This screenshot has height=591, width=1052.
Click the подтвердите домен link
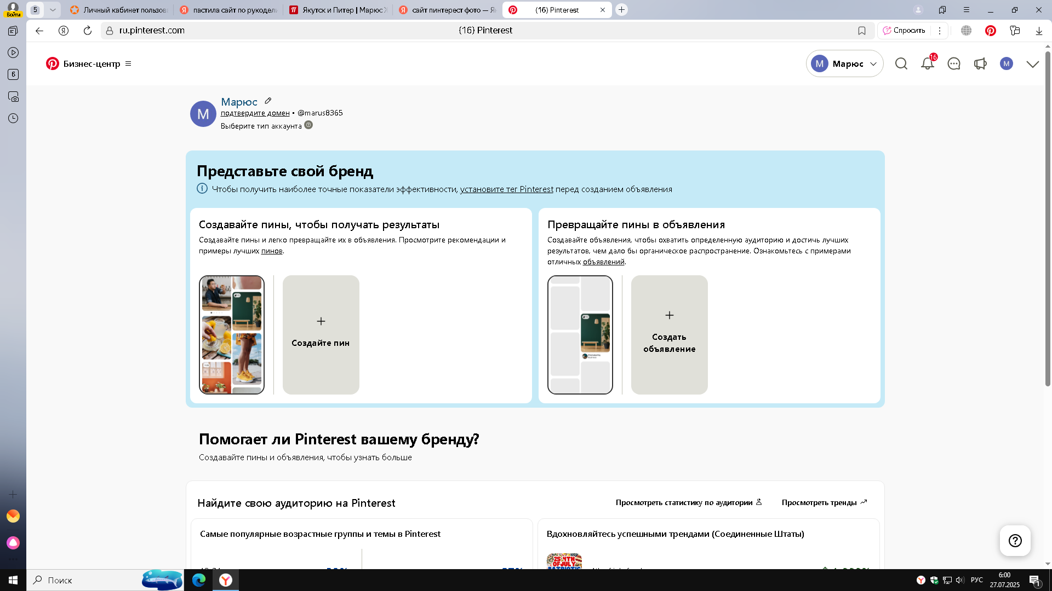(x=255, y=113)
